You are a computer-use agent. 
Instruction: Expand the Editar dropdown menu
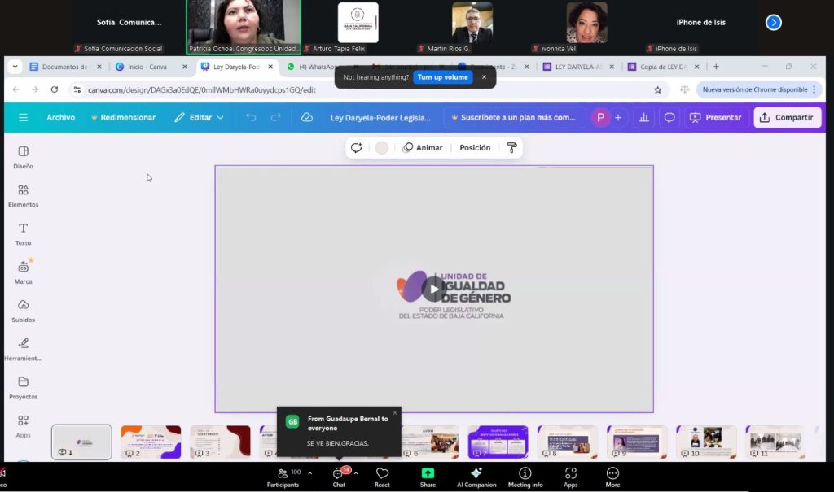(200, 117)
